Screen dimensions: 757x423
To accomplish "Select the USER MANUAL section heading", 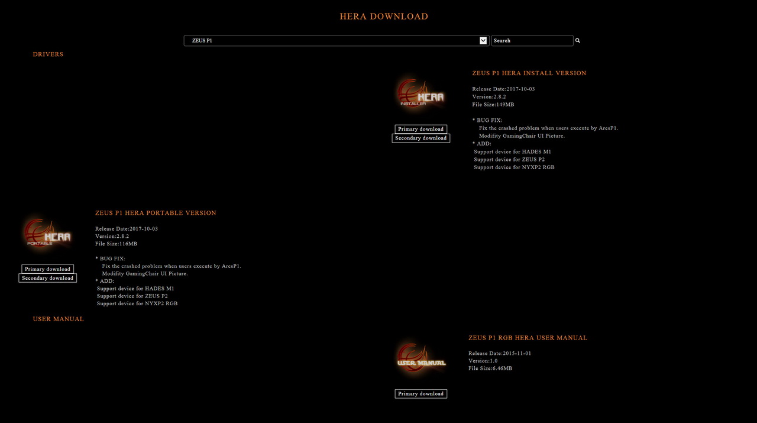I will pyautogui.click(x=58, y=319).
